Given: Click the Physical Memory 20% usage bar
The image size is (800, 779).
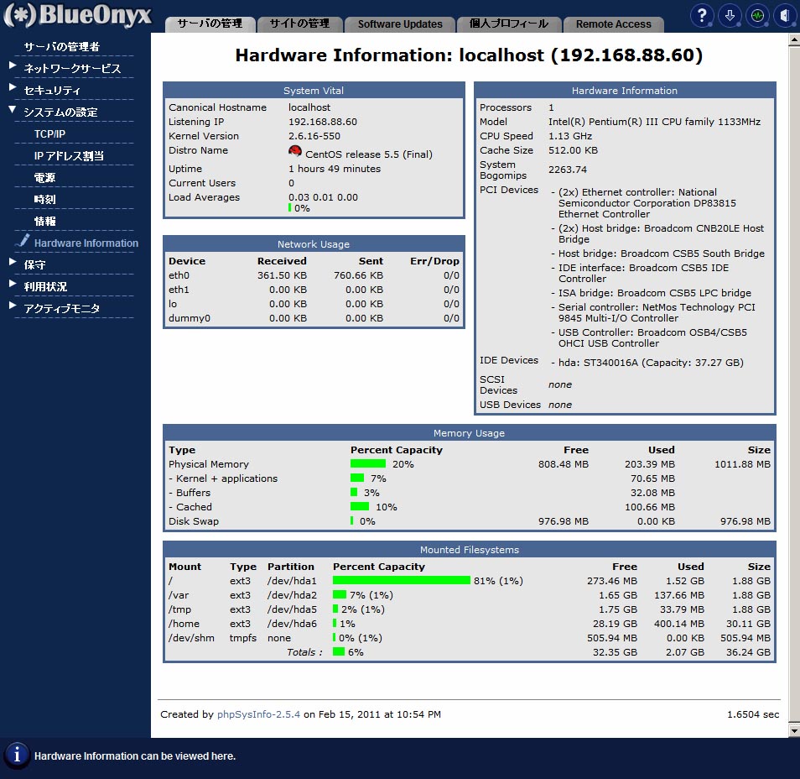Looking at the screenshot, I should click(368, 464).
